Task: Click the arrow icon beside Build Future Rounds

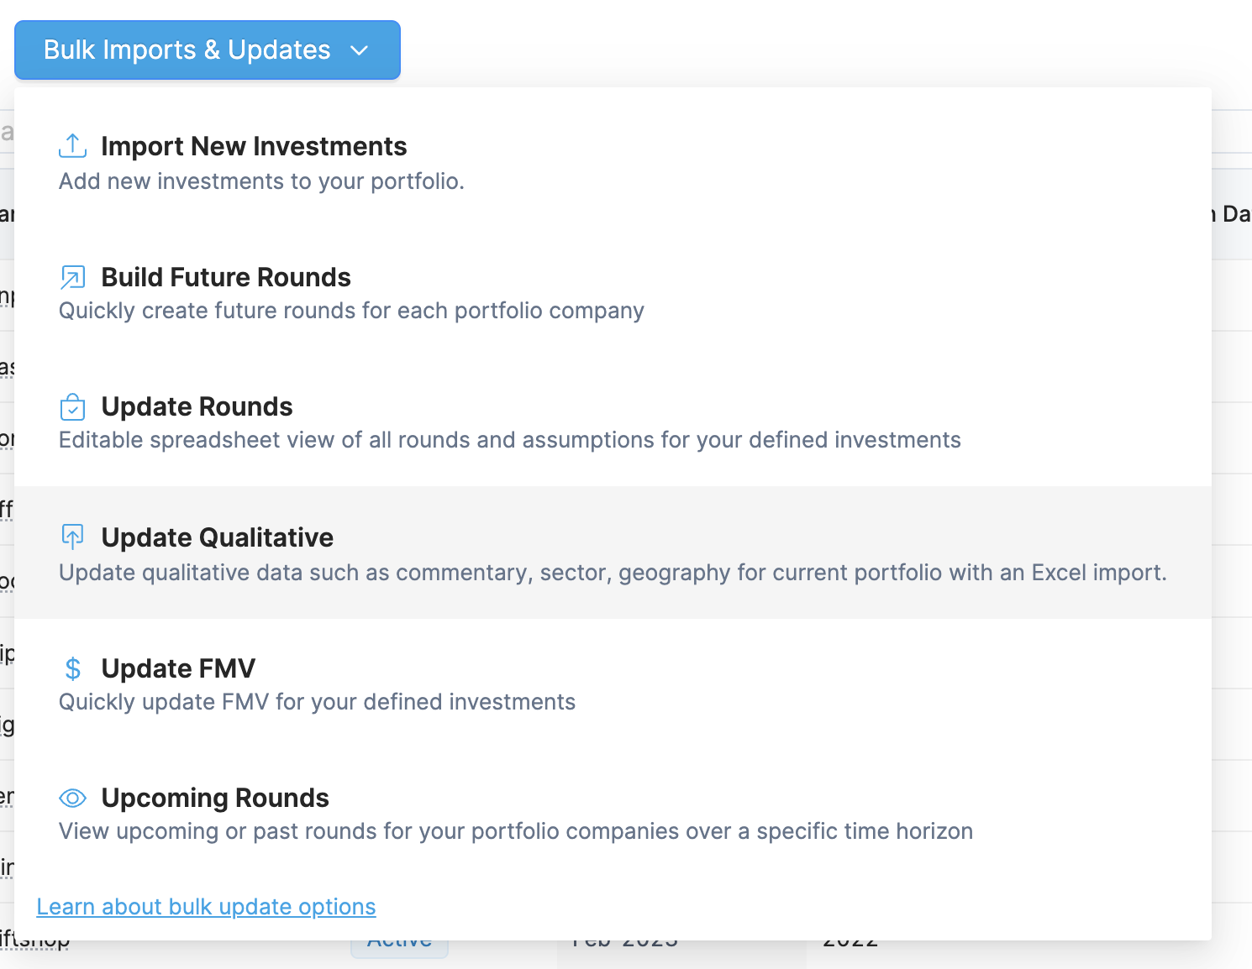Action: click(73, 277)
